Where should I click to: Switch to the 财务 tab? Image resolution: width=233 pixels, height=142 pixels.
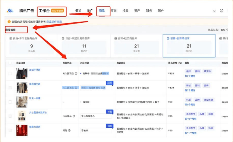149,11
